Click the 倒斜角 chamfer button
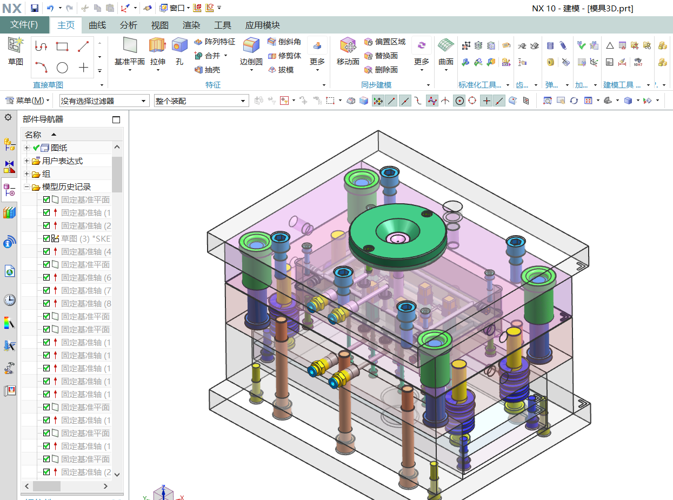The height and width of the screenshot is (500, 673). tap(284, 42)
